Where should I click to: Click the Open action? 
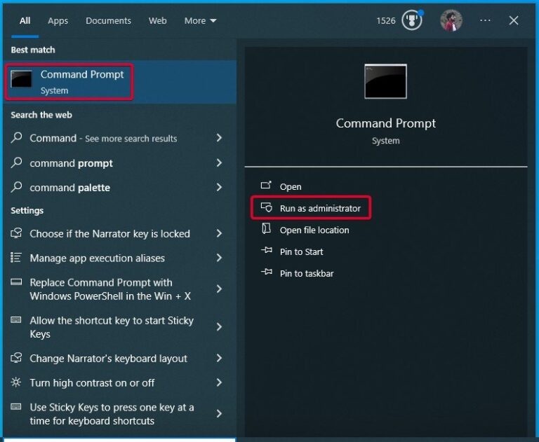point(291,187)
